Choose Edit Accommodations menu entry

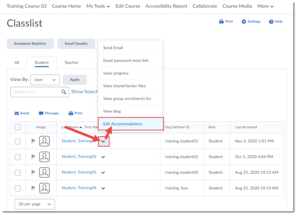130,124
